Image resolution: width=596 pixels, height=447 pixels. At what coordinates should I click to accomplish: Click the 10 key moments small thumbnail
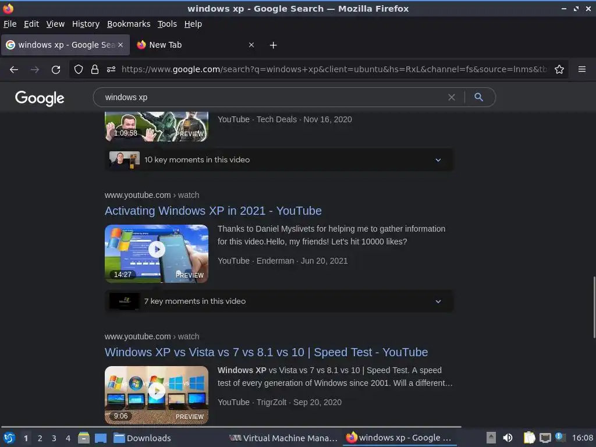click(x=125, y=159)
